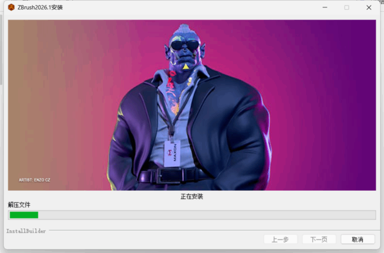Click the InstallBuilder text
This screenshot has width=384, height=253.
26,231
